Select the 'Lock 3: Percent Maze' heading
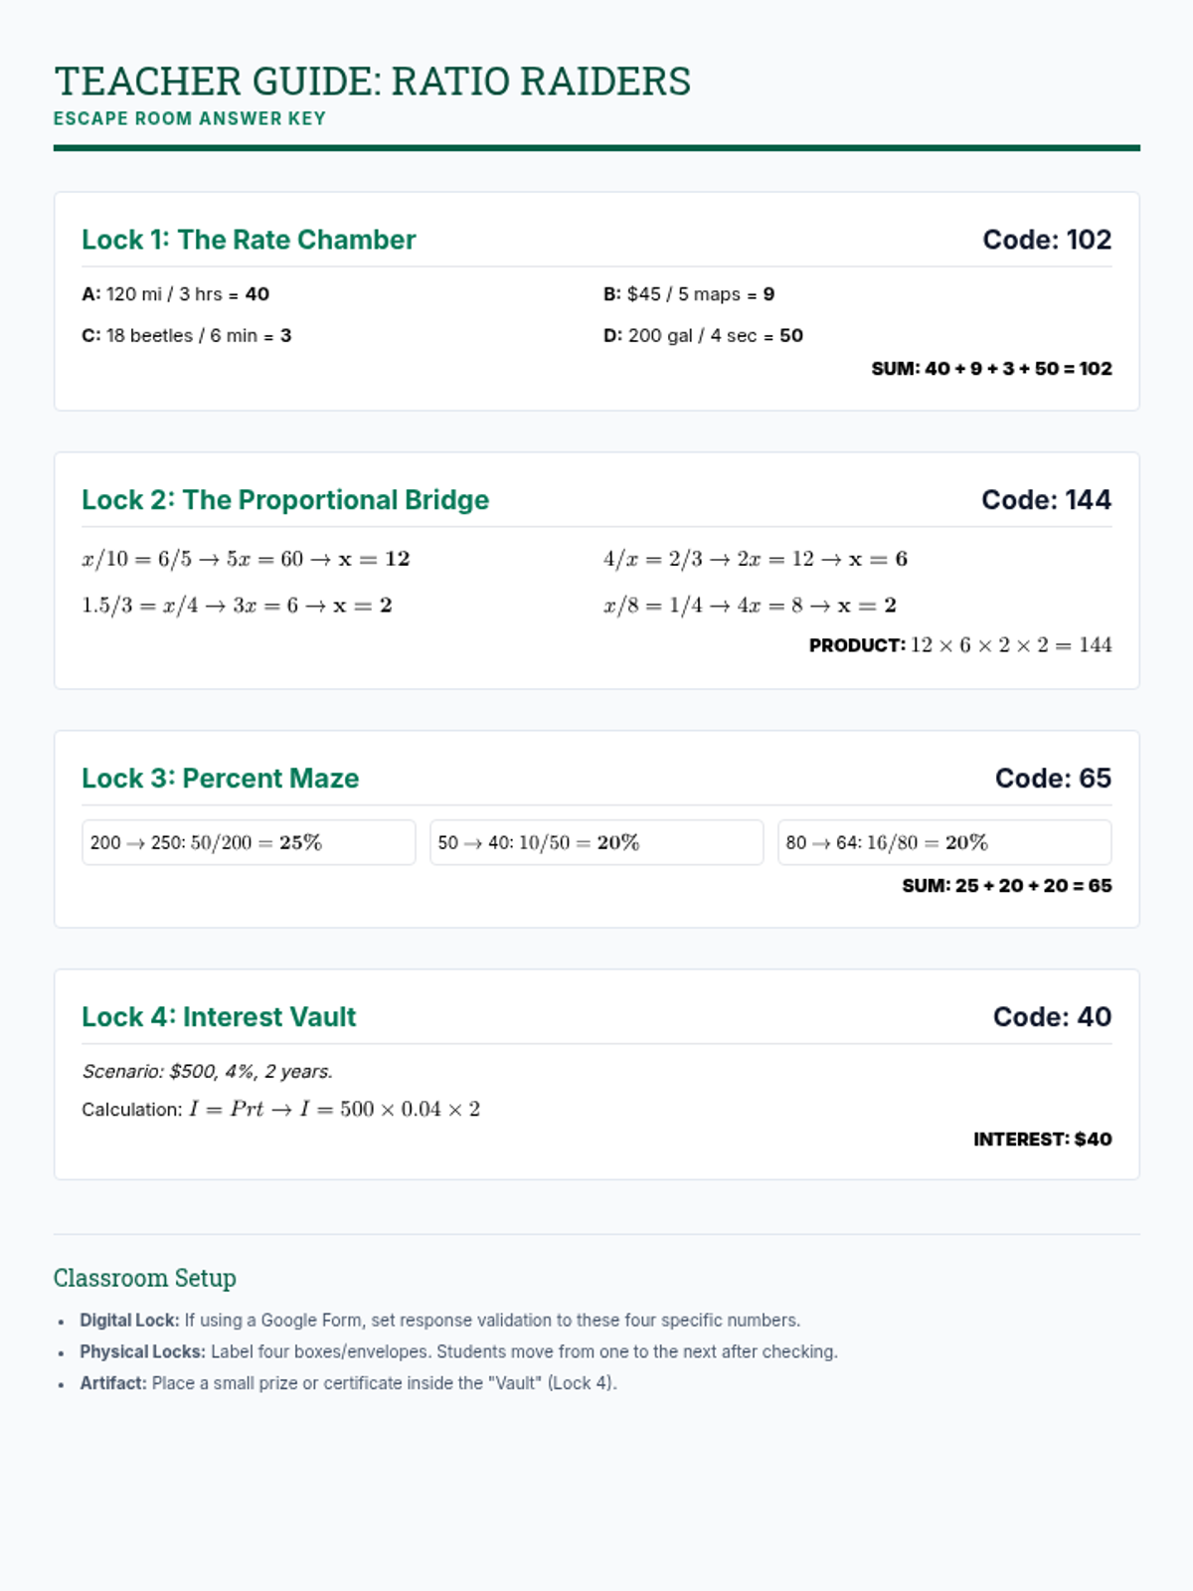The width and height of the screenshot is (1193, 1591). 220,779
